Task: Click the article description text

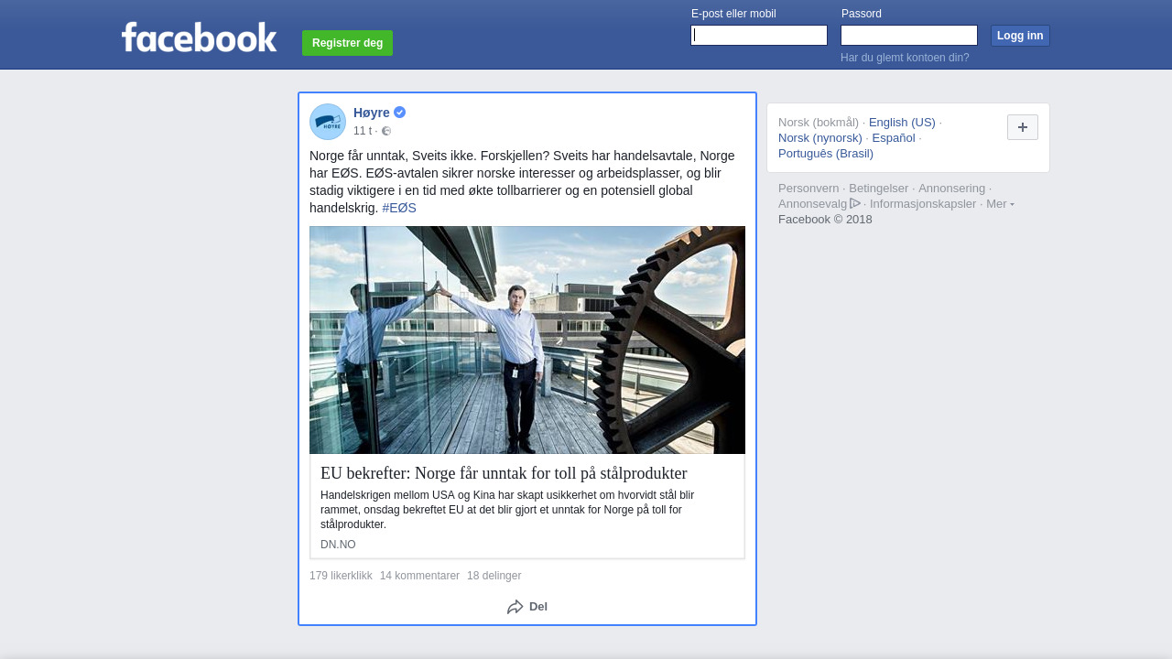Action: point(507,510)
